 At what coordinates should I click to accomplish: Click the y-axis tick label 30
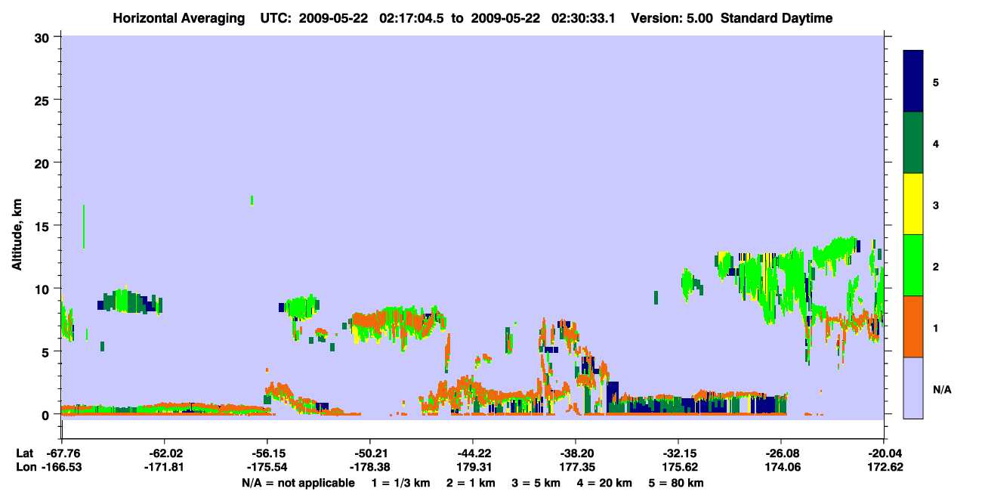pos(44,37)
